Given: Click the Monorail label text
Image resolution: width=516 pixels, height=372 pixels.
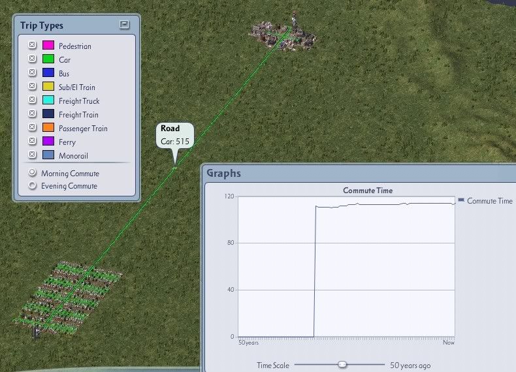Looking at the screenshot, I should [x=73, y=156].
